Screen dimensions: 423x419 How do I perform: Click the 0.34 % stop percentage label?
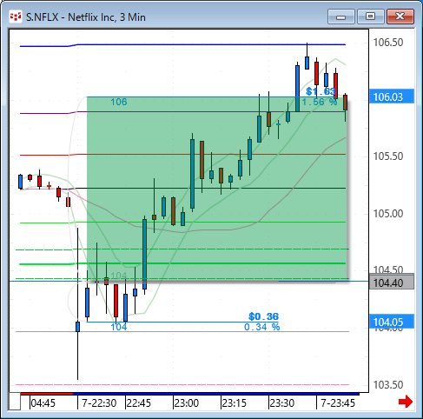click(x=262, y=327)
